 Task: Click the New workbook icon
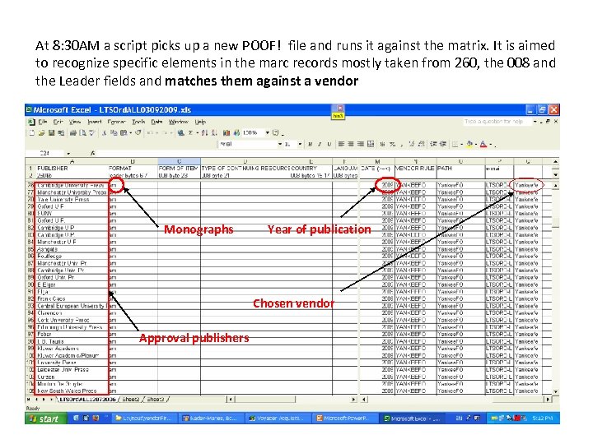click(32, 133)
